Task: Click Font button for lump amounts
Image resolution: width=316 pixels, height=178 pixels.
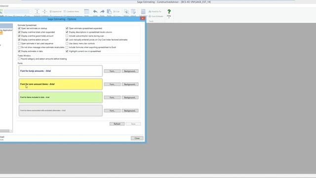Action: click(x=112, y=71)
